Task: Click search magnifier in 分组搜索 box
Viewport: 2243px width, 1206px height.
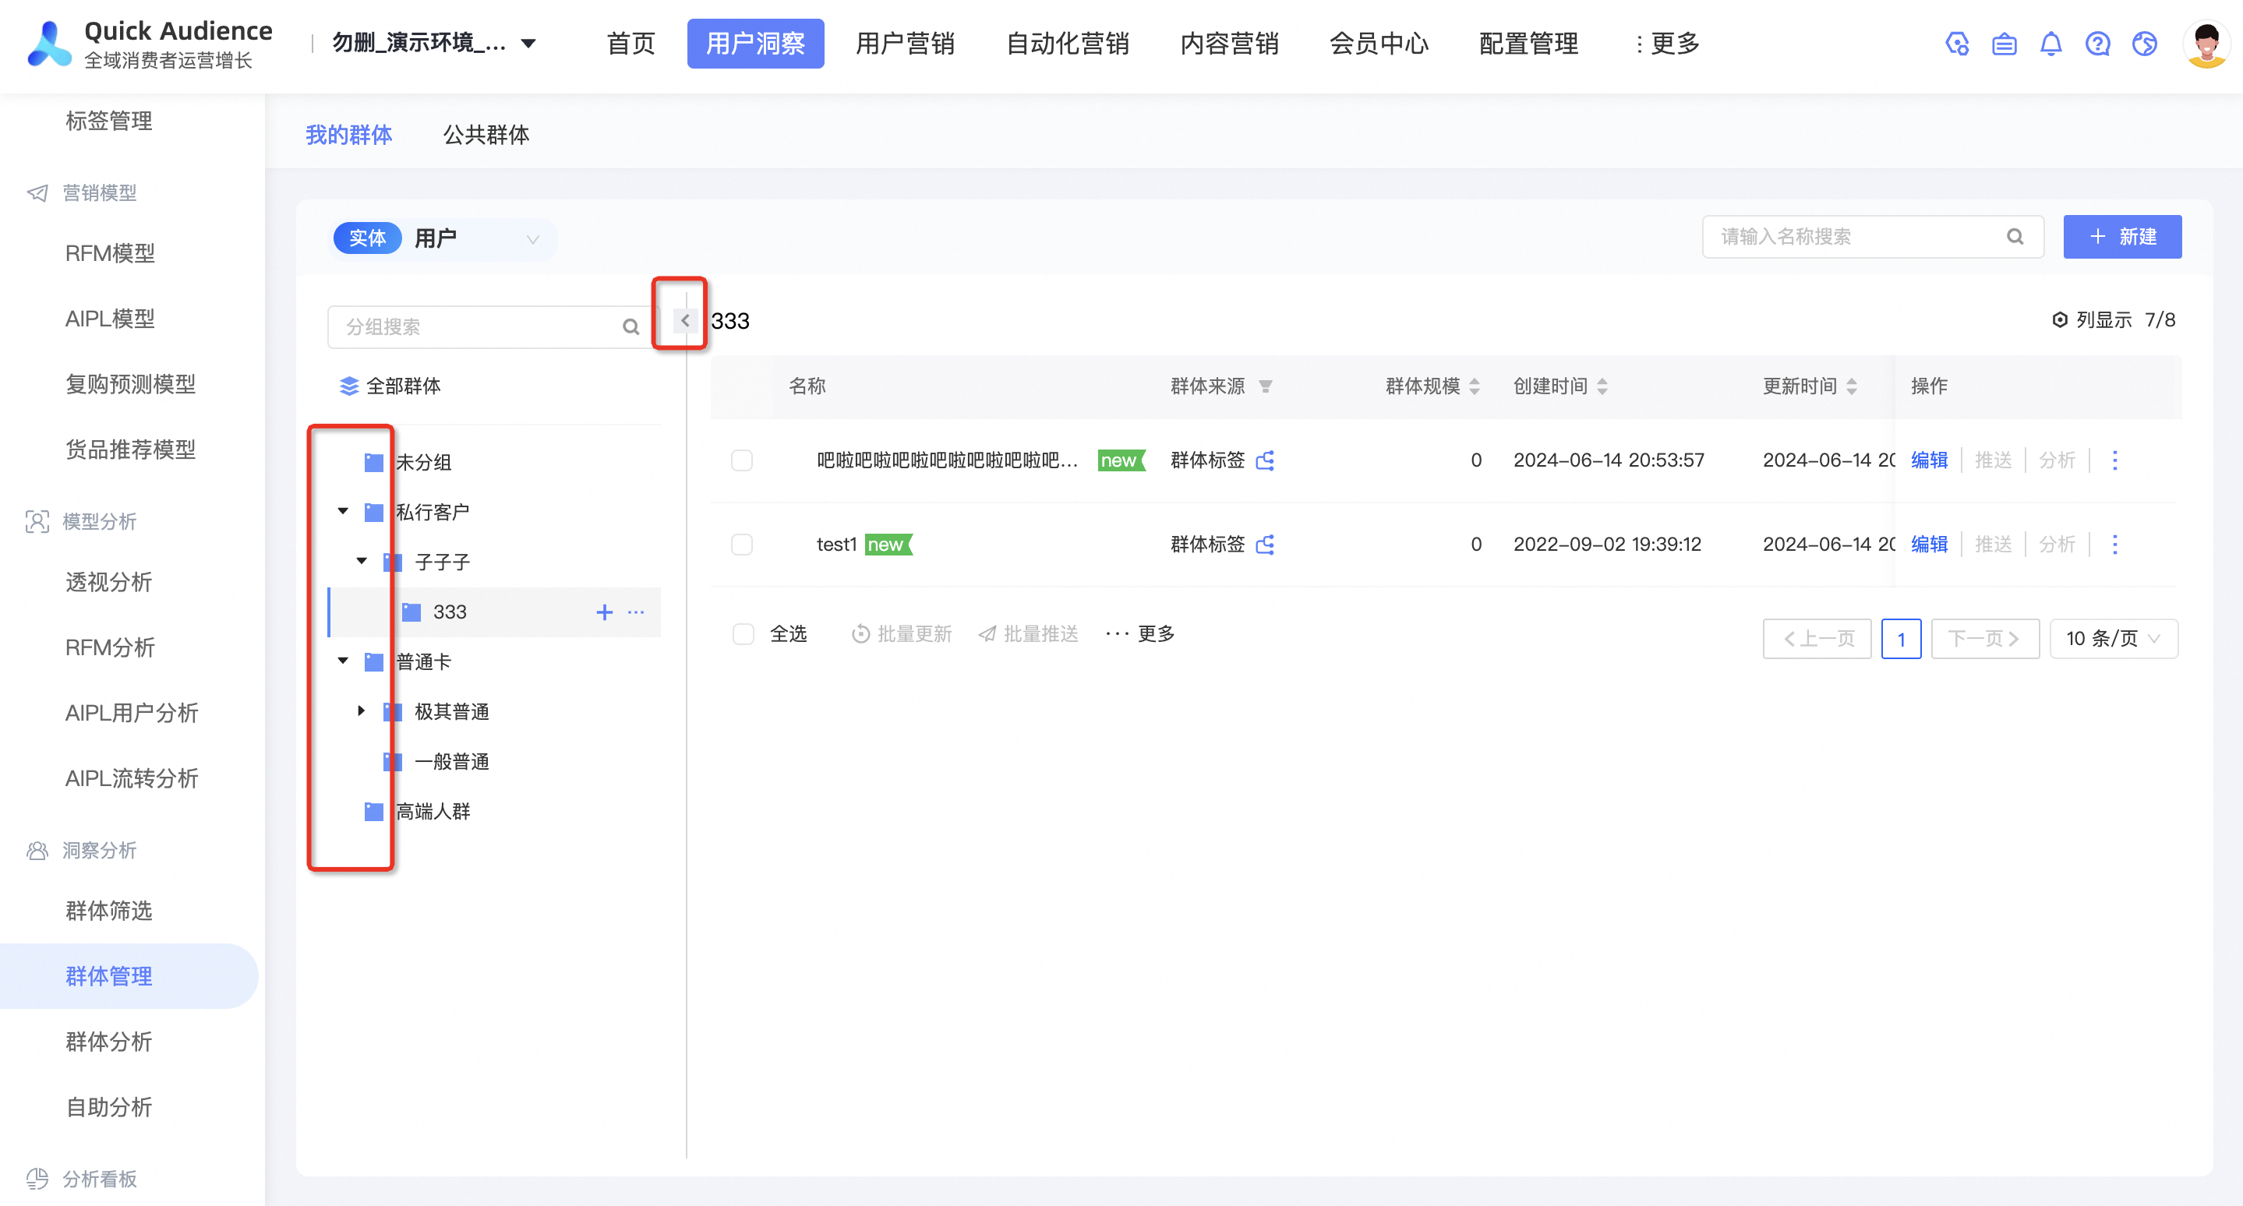Action: coord(631,327)
